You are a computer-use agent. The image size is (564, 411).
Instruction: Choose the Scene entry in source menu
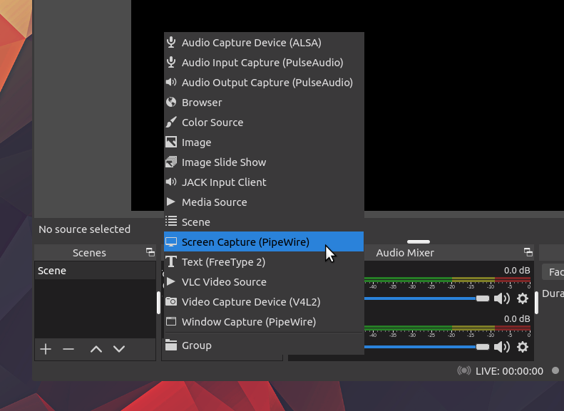[264, 222]
